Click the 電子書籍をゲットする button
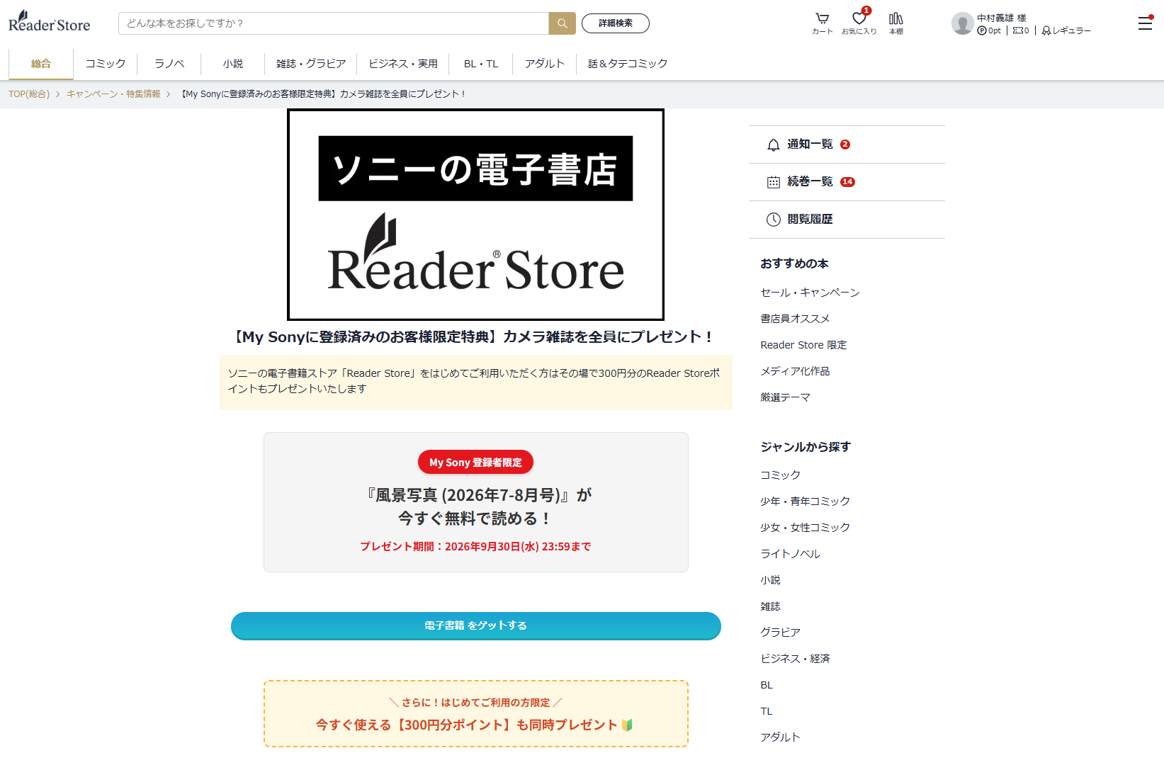 tap(476, 625)
